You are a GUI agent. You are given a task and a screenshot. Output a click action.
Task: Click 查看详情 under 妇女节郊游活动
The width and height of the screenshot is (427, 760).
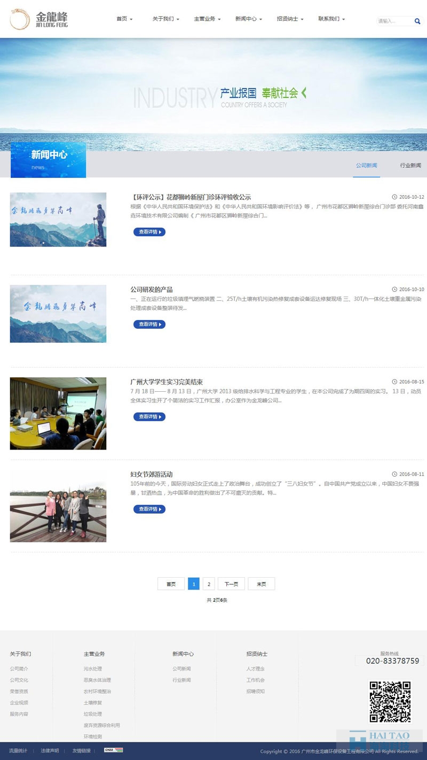coord(149,509)
